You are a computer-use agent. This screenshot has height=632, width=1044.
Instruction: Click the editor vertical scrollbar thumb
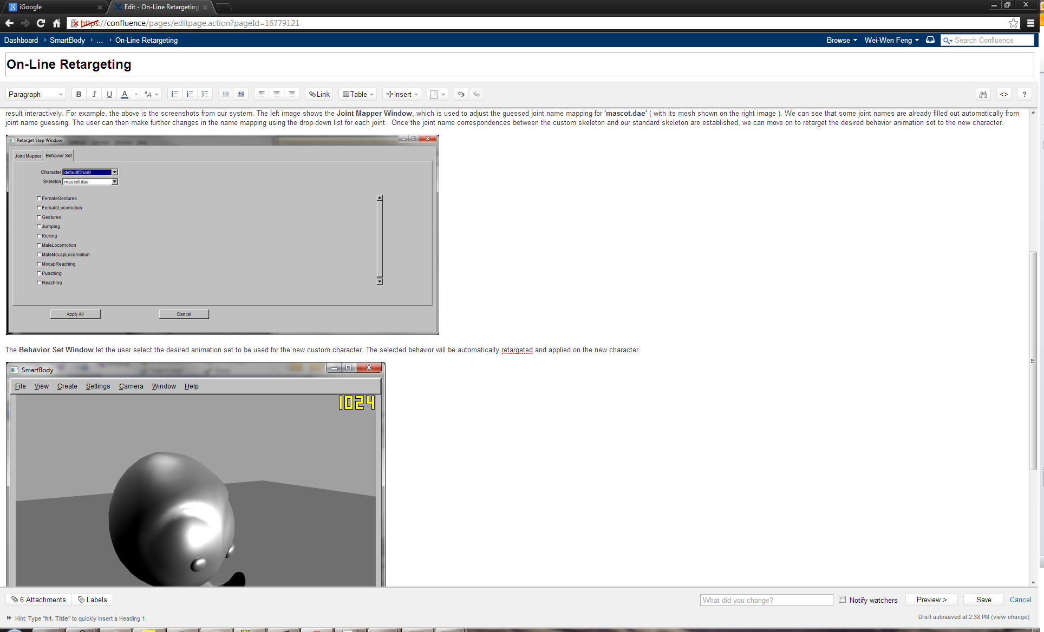pos(1033,361)
